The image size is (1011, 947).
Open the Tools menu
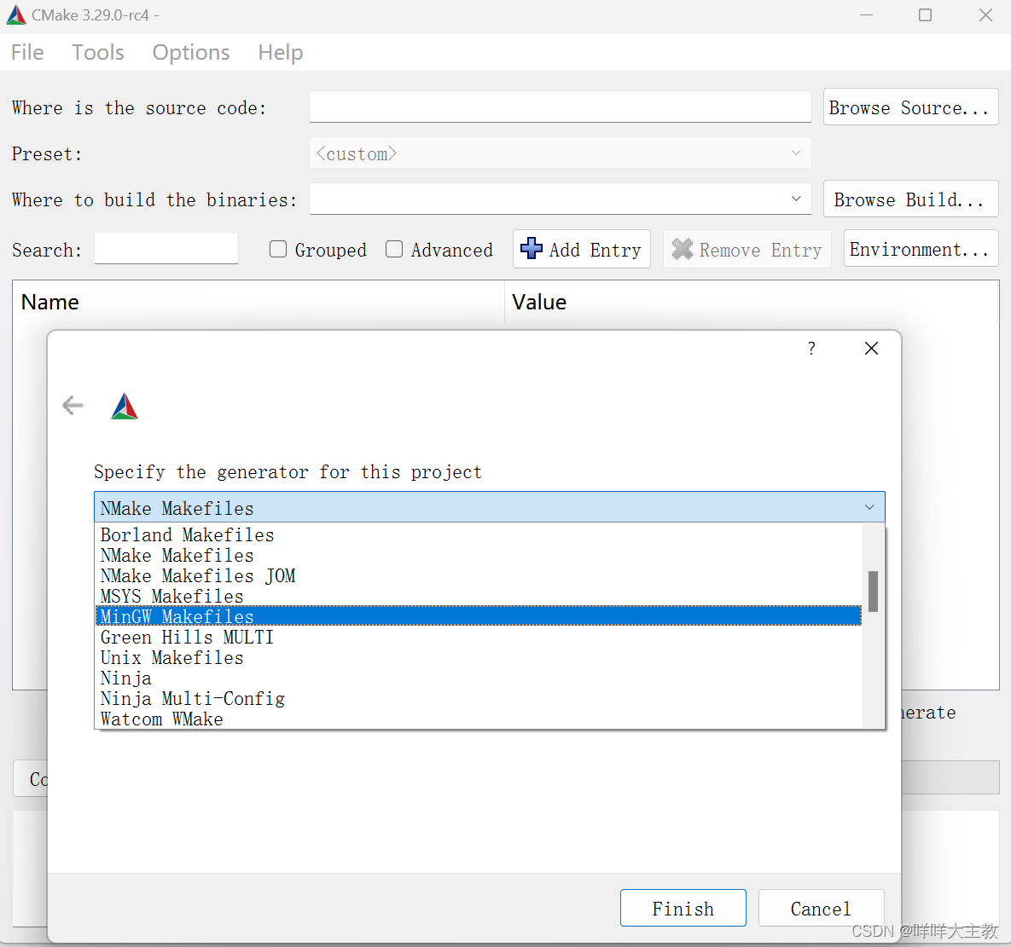(x=97, y=52)
